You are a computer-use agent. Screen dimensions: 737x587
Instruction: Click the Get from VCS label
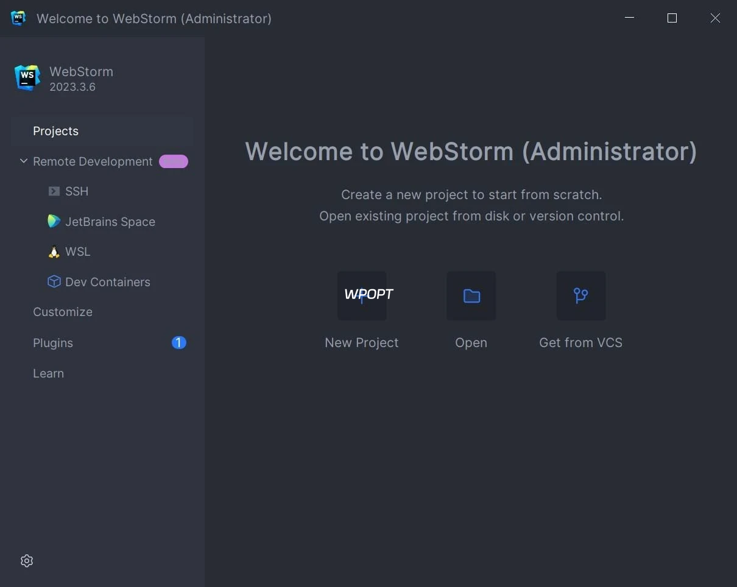click(x=581, y=343)
